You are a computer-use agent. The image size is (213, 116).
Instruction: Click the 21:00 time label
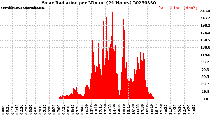tap(170, 110)
